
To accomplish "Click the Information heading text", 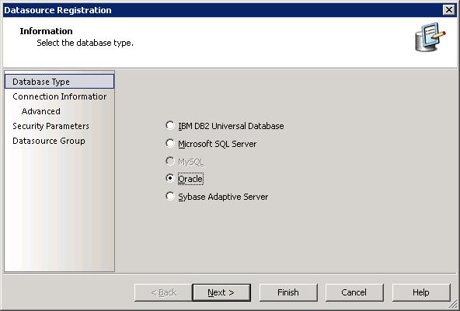I will pos(46,31).
